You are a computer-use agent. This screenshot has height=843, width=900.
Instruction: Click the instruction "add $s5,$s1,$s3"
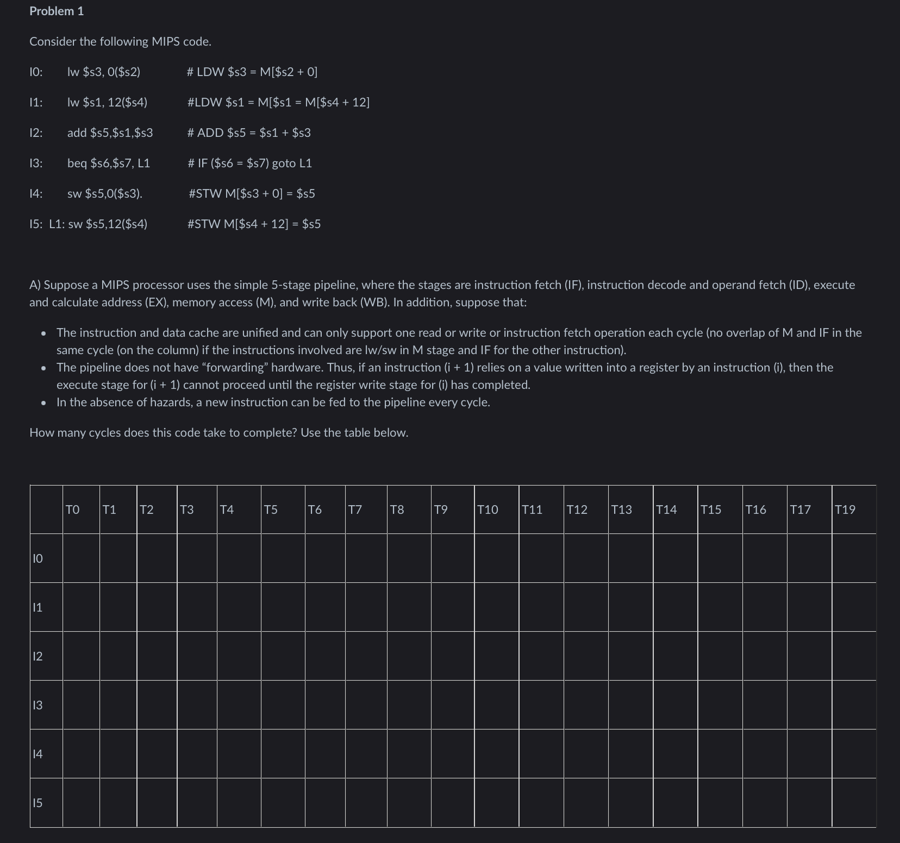[x=110, y=133]
